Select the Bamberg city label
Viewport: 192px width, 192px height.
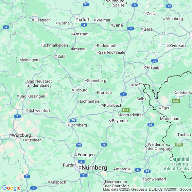(x=79, y=125)
